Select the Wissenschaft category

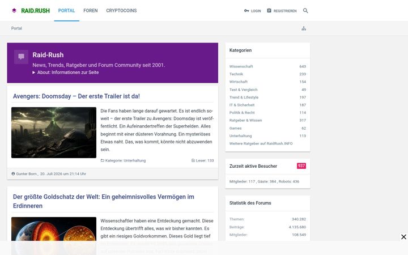coord(241,66)
